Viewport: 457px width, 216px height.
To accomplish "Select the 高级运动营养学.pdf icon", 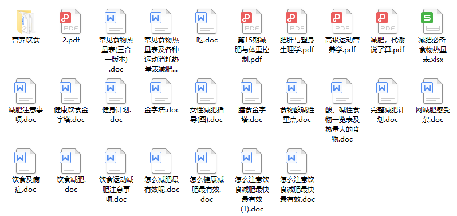I will [x=342, y=21].
